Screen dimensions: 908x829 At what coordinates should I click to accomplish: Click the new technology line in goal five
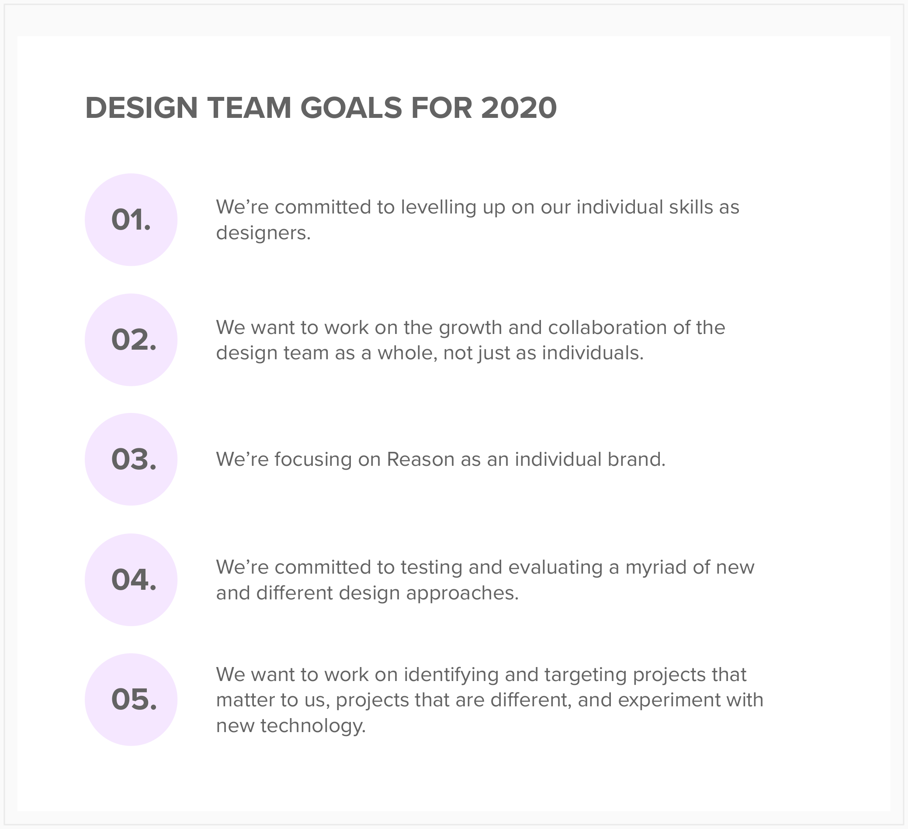coord(291,726)
